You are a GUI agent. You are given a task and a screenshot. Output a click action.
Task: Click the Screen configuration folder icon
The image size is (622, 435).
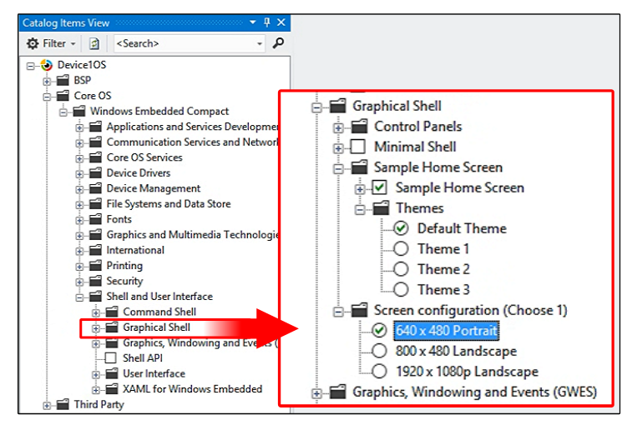pos(359,310)
